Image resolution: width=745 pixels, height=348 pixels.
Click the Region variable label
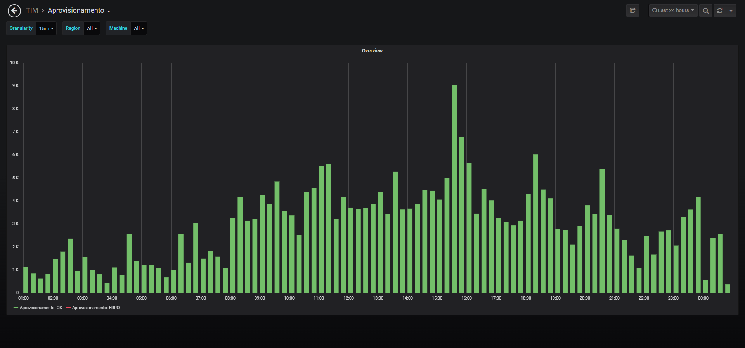click(x=73, y=28)
